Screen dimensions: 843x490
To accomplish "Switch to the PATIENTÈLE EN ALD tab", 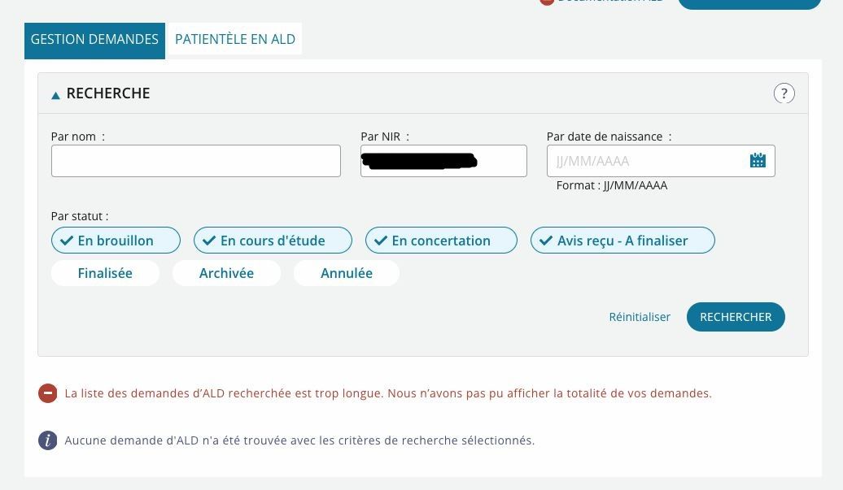I will pos(235,39).
